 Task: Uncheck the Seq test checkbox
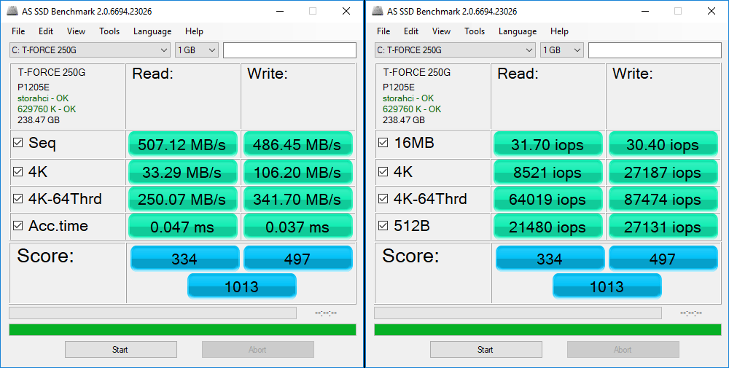tap(17, 144)
